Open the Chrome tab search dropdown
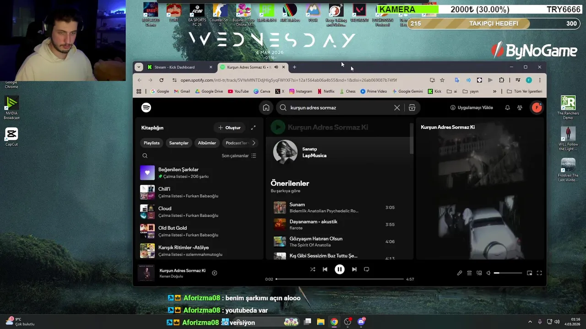Viewport: 586px width, 329px height. coord(139,67)
